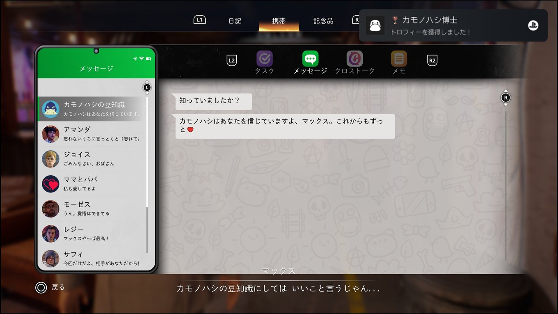The height and width of the screenshot is (314, 558).
Task: Click the カモノハシ博士 trophy title
Action: click(x=430, y=20)
